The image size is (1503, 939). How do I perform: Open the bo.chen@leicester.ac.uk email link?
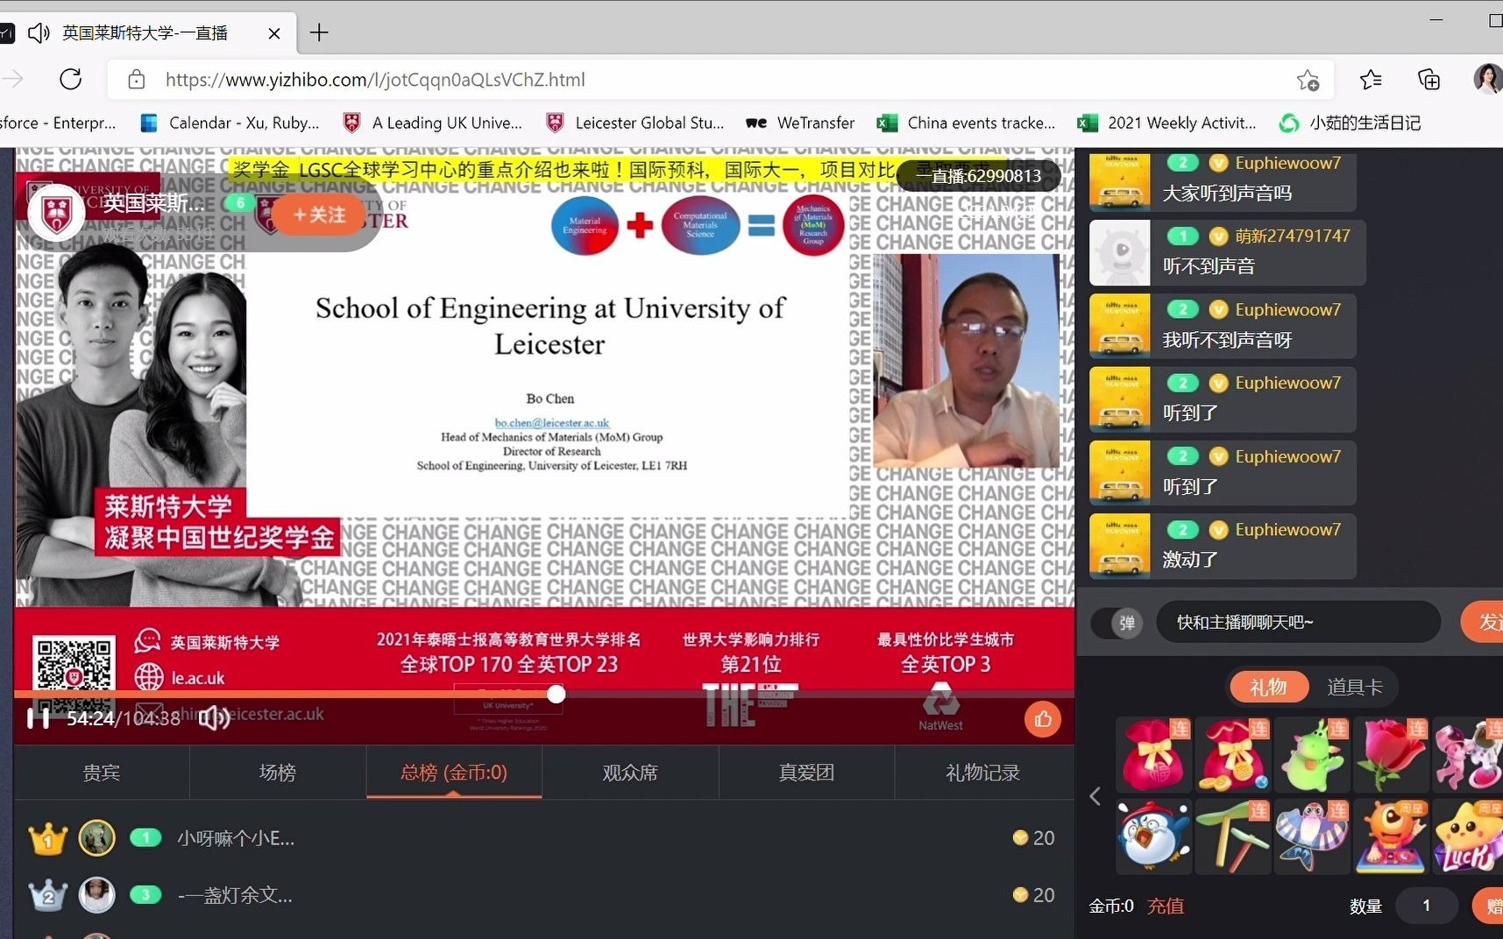tap(551, 422)
